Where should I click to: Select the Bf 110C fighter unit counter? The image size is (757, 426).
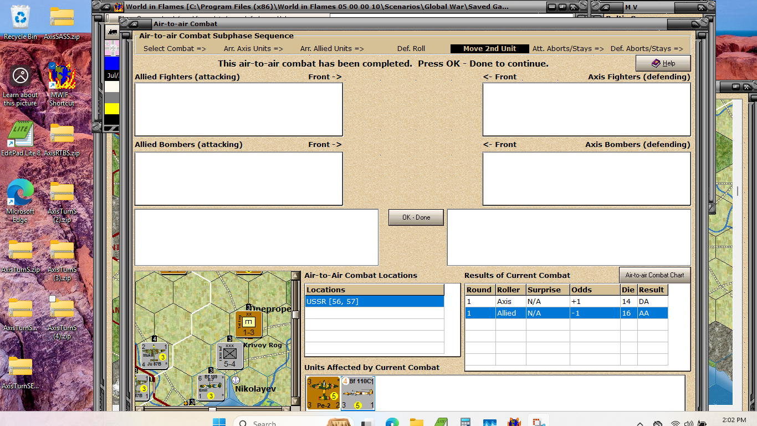click(357, 393)
